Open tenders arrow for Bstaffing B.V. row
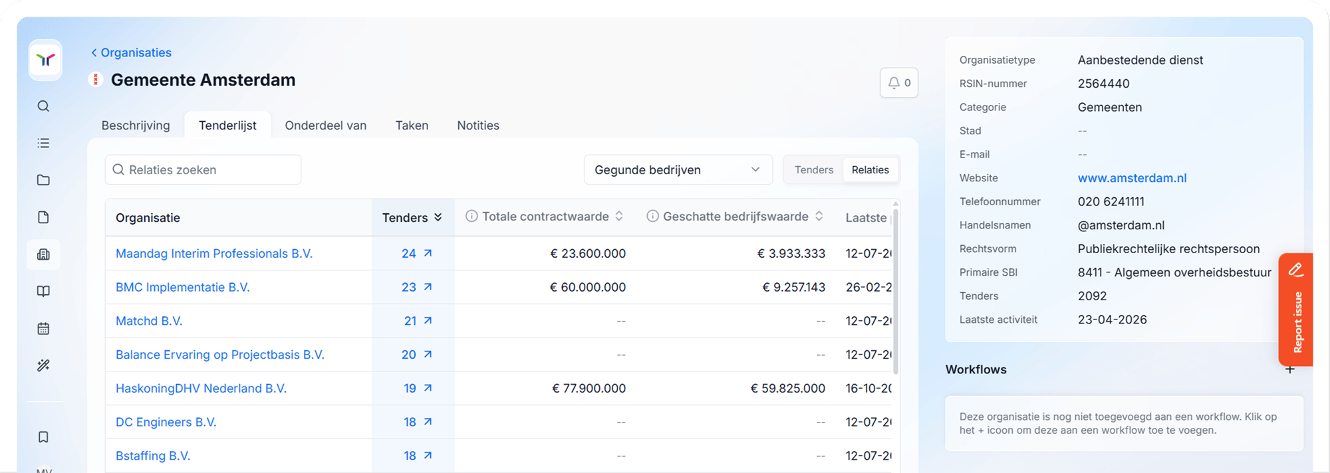This screenshot has width=1330, height=473. [428, 456]
